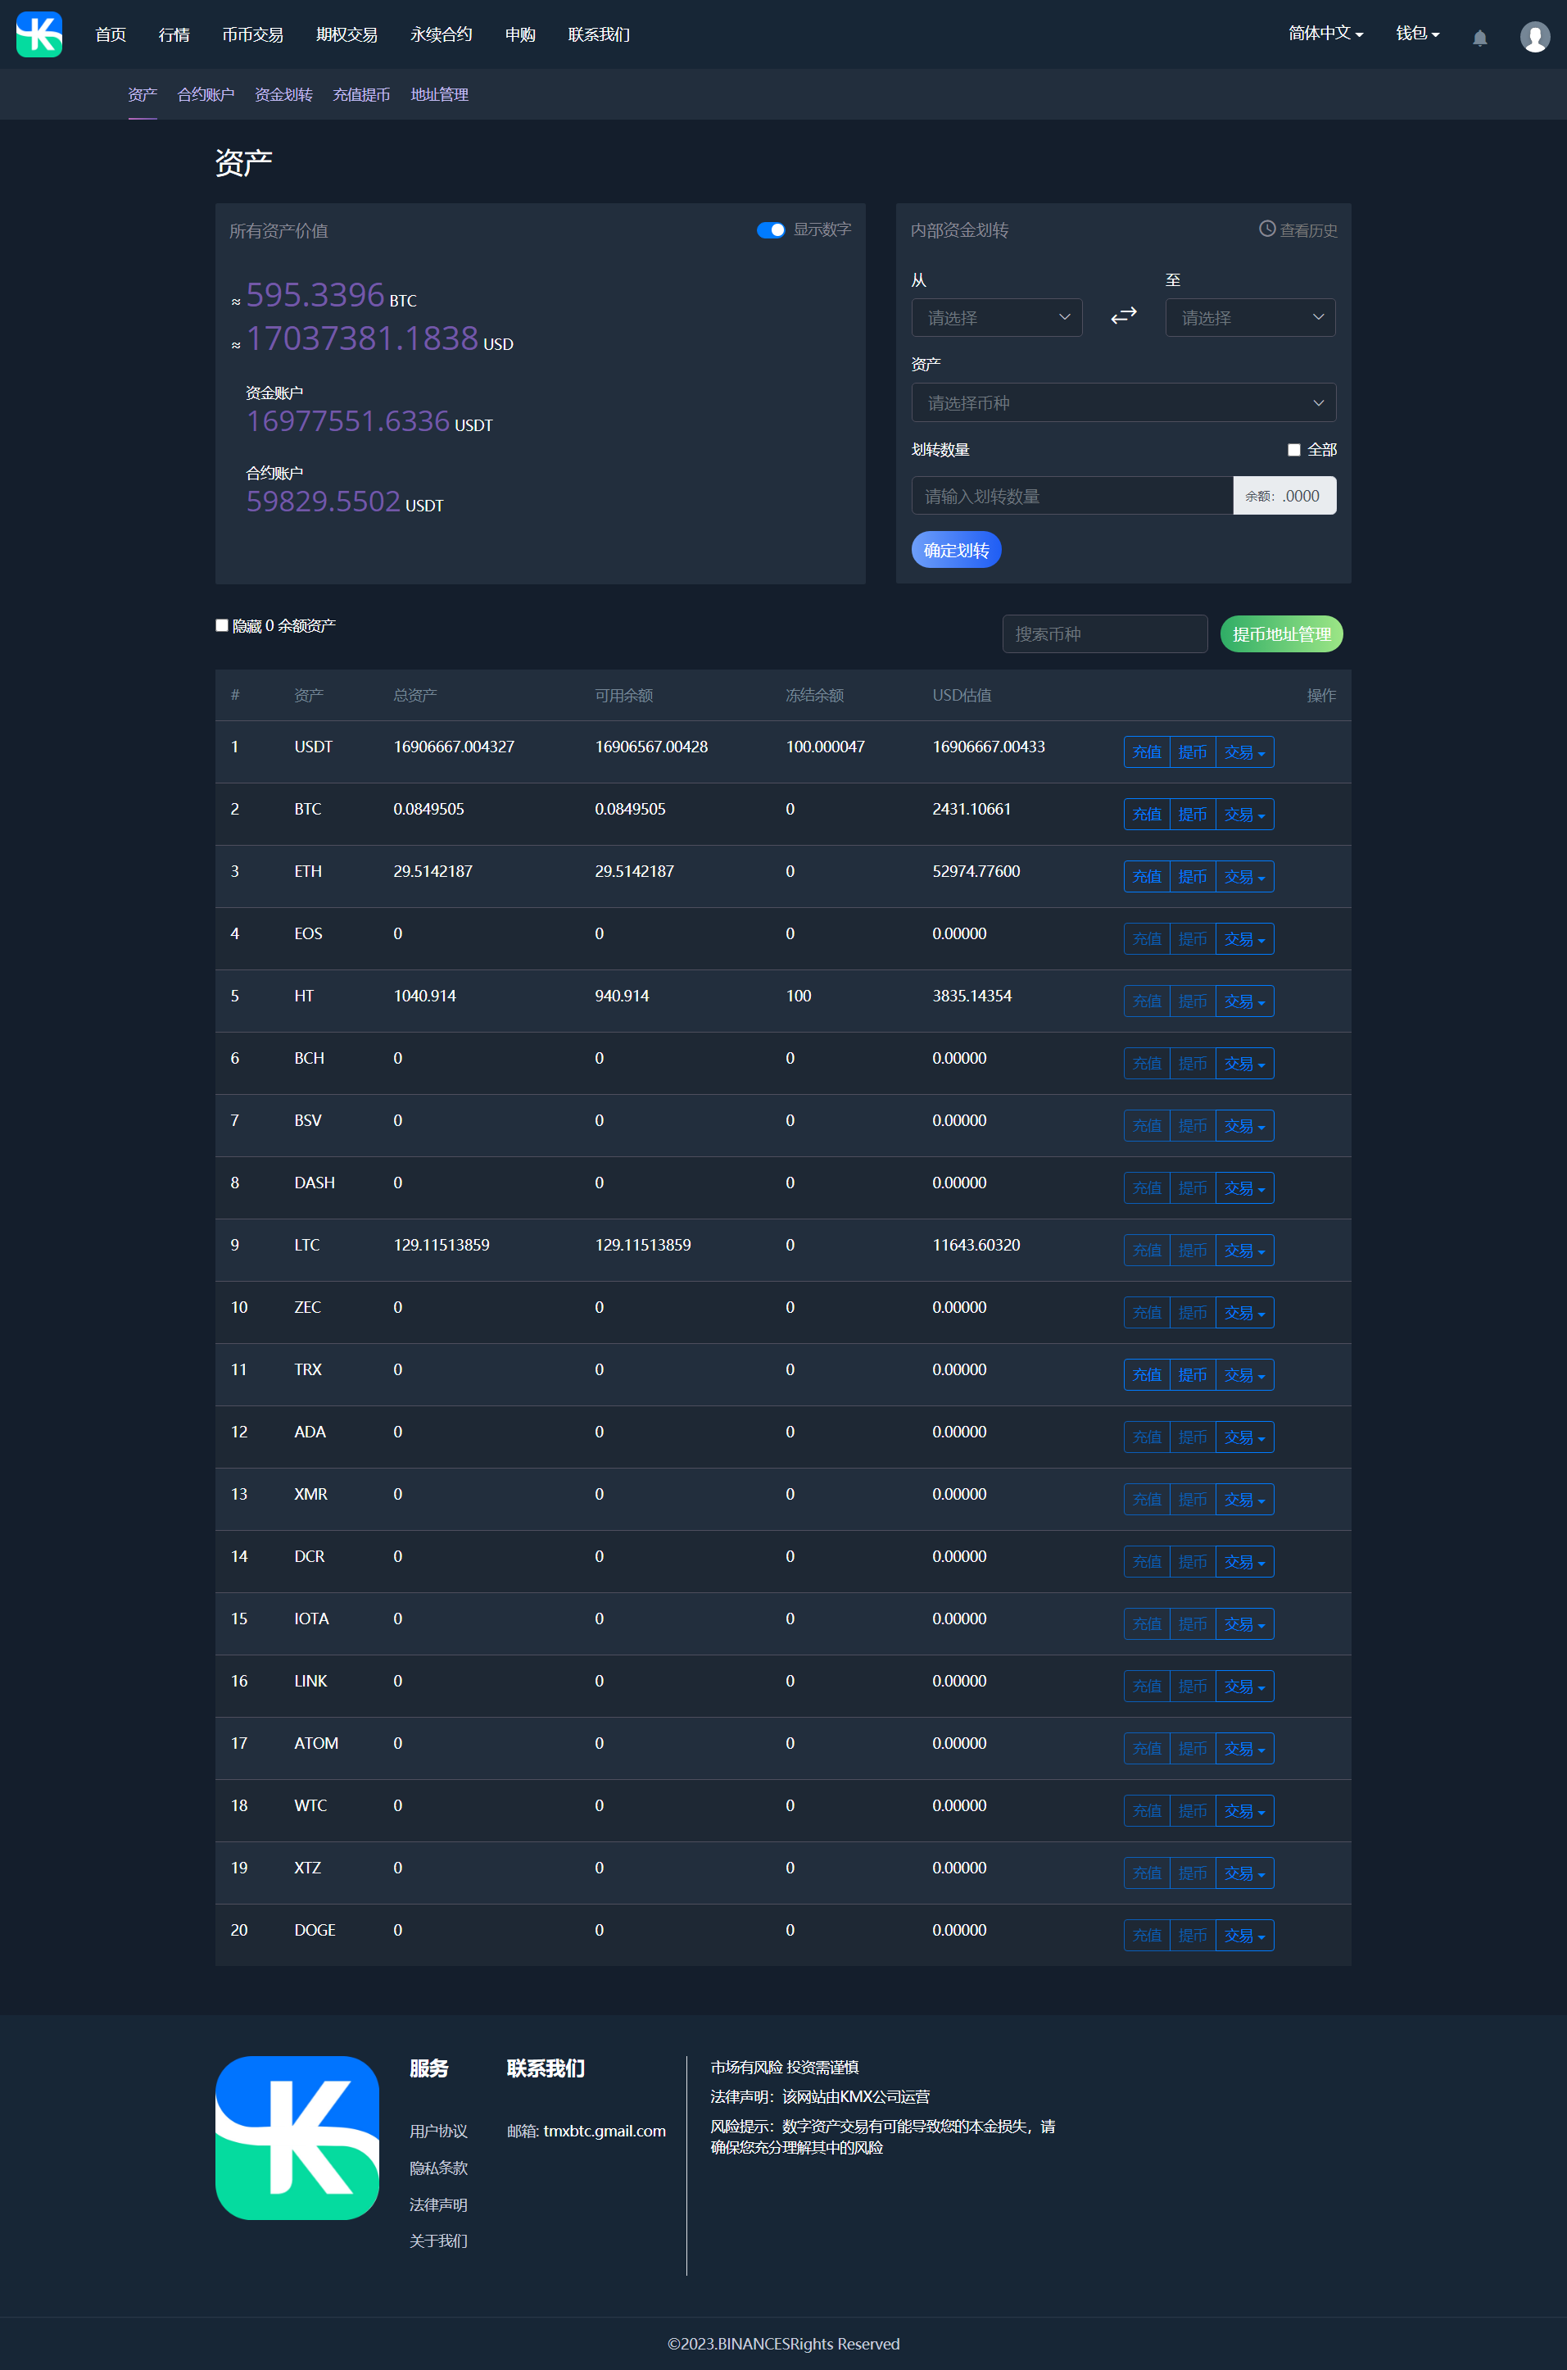The height and width of the screenshot is (2370, 1567).
Task: Click the large K logo in footer
Action: coord(297,2137)
